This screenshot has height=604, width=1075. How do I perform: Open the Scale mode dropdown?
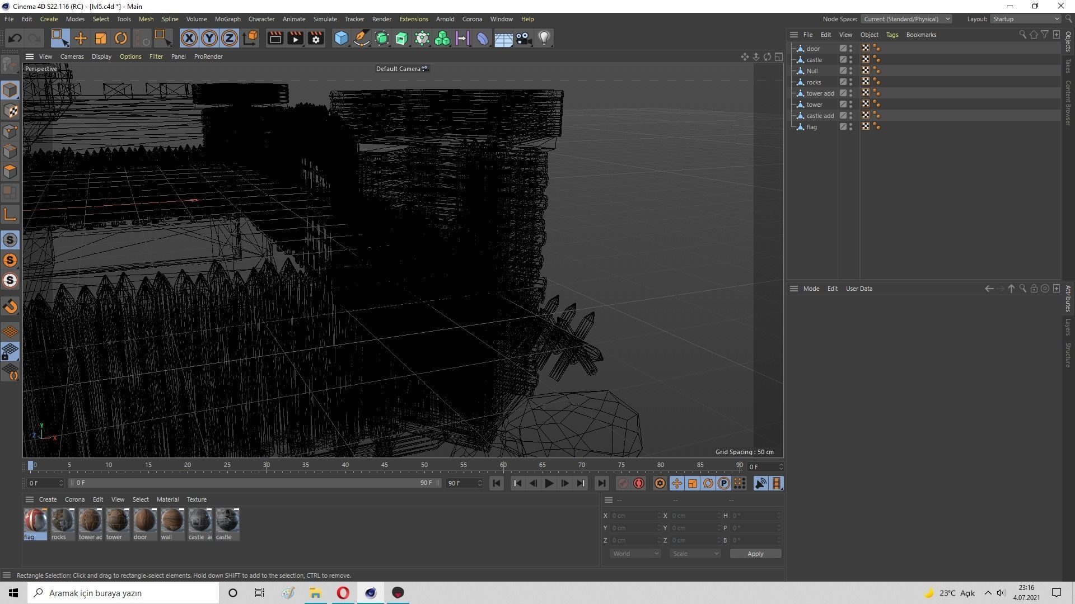pos(695,554)
